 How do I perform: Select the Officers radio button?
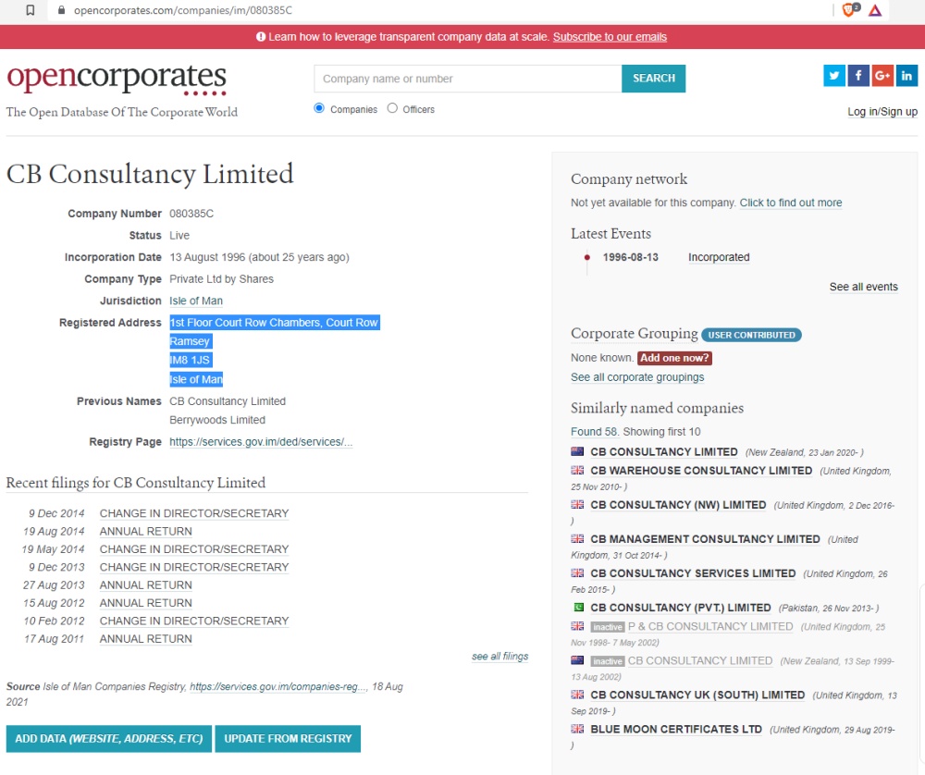pyautogui.click(x=392, y=108)
